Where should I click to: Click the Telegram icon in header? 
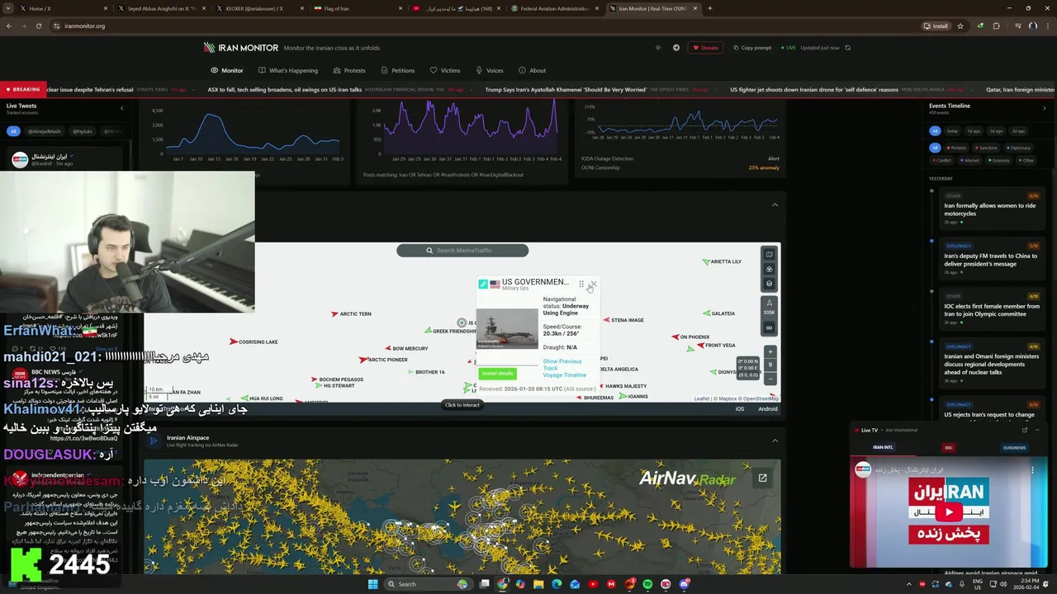point(676,48)
